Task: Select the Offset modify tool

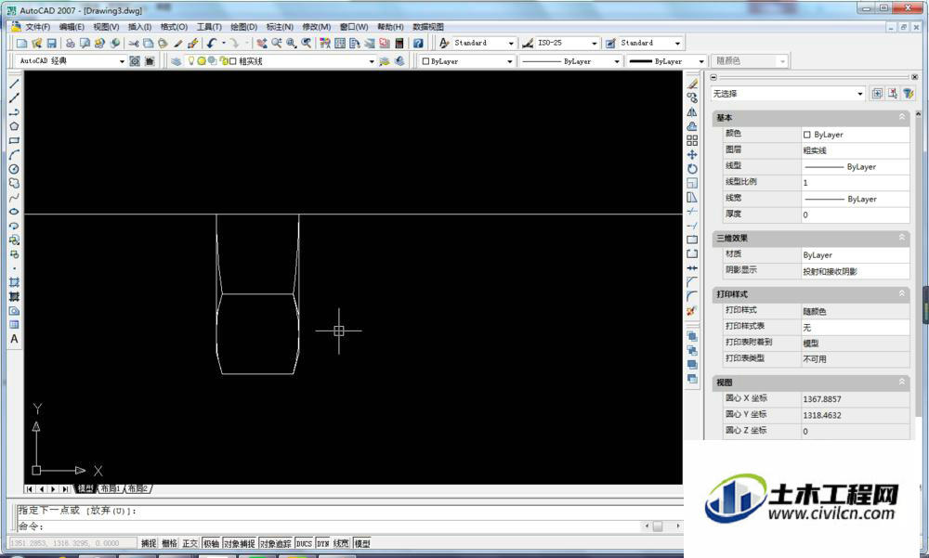Action: click(x=692, y=126)
